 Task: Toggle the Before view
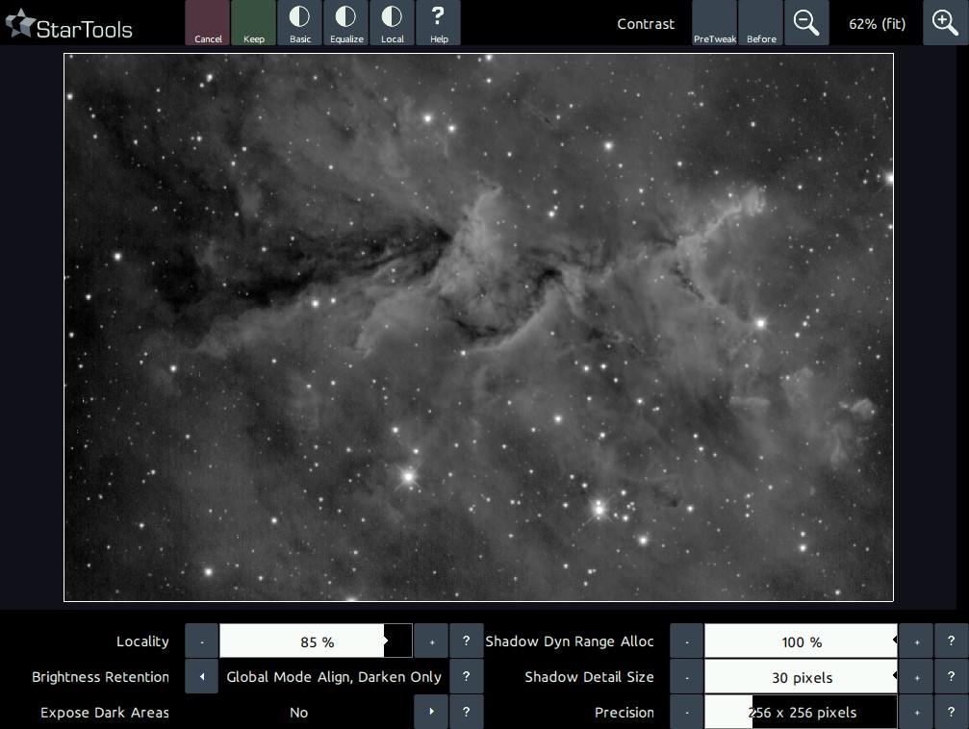point(761,23)
